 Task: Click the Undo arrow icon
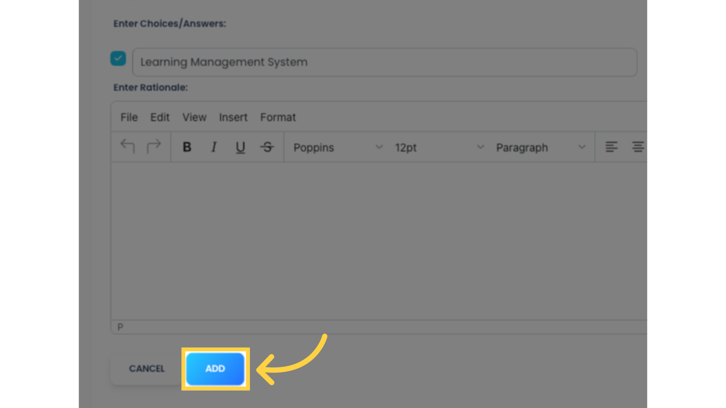[x=128, y=147]
